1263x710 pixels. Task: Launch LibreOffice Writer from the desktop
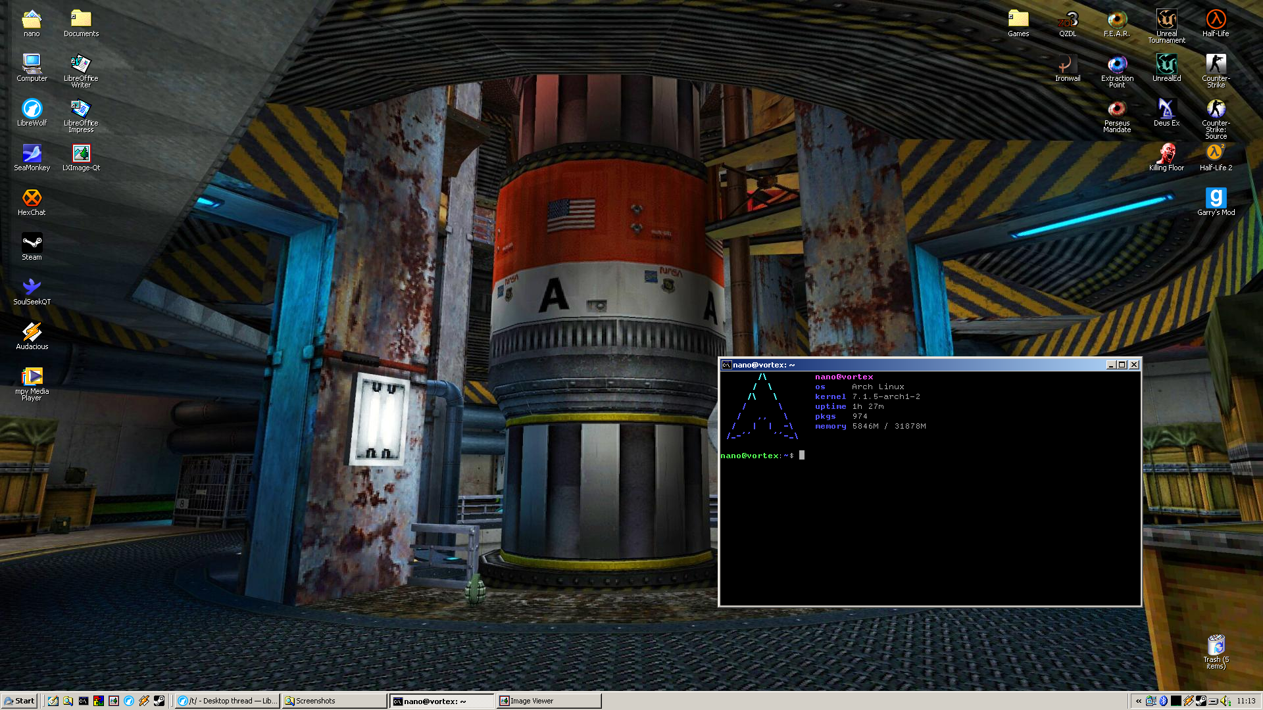[81, 72]
